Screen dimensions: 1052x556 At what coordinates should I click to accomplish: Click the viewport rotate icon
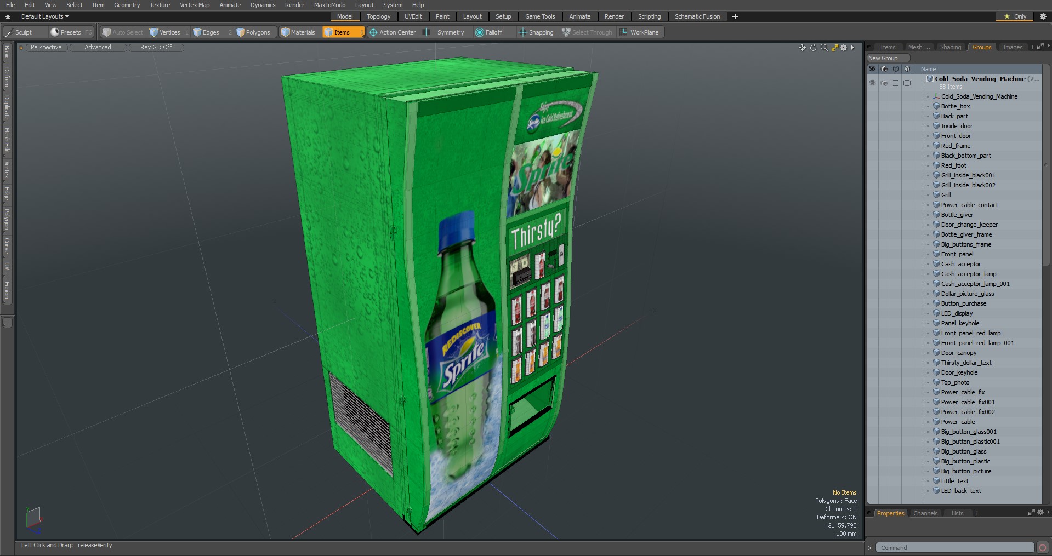813,48
